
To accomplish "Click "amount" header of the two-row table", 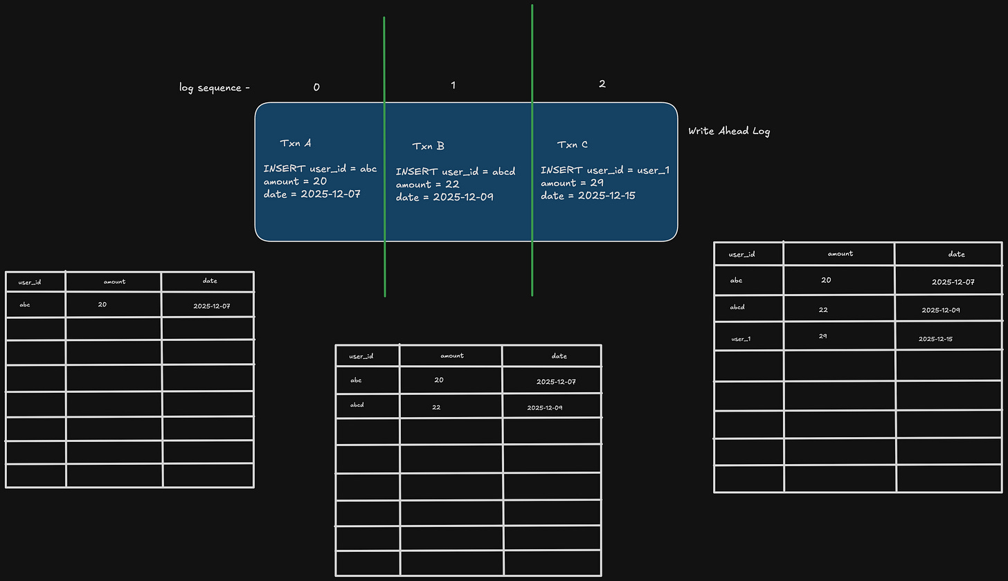I will (452, 356).
